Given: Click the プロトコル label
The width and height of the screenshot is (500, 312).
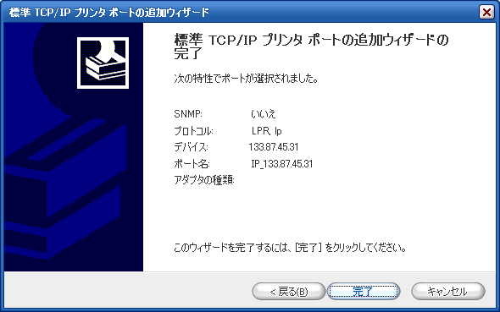Looking at the screenshot, I should coord(193,131).
